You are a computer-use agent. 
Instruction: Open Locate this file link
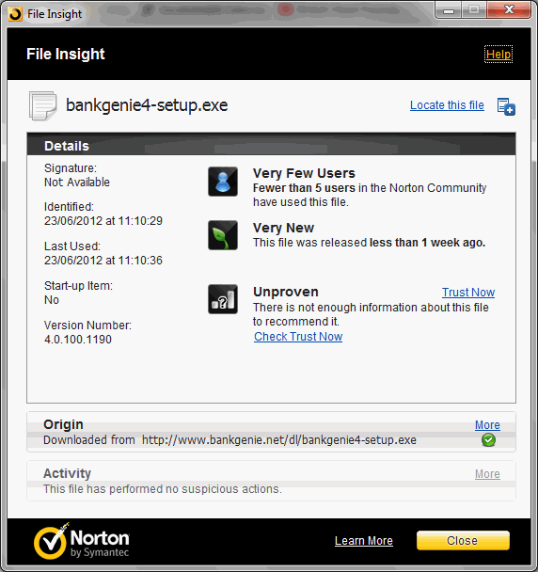[x=447, y=105]
